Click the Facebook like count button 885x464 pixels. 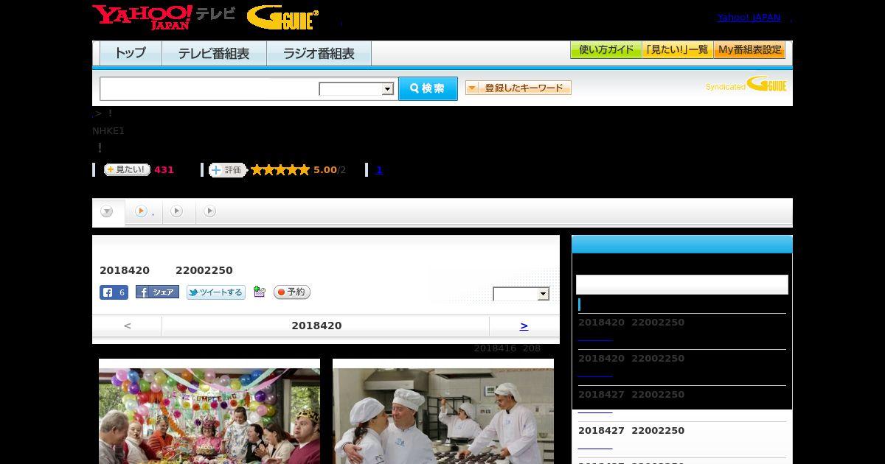pyautogui.click(x=114, y=292)
